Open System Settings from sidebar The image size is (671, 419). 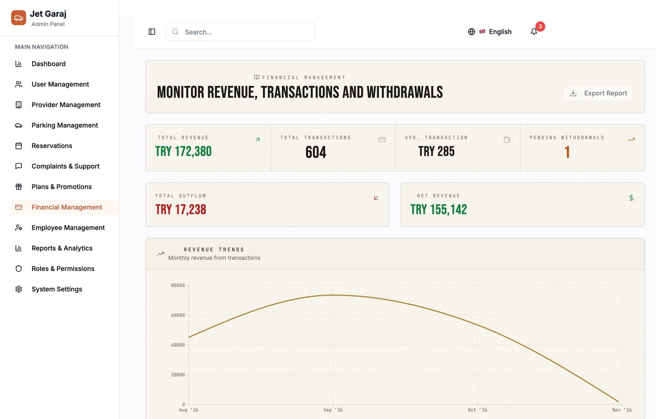click(64, 290)
